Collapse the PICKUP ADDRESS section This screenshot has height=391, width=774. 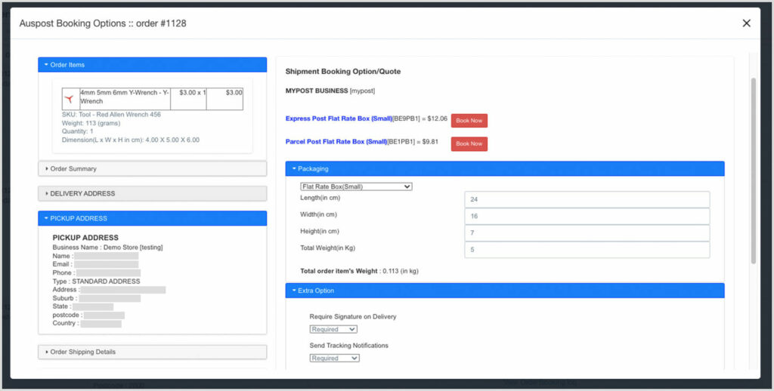point(153,218)
